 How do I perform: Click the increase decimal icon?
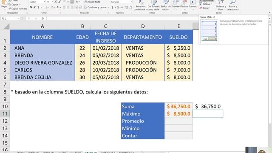pos(127,7)
